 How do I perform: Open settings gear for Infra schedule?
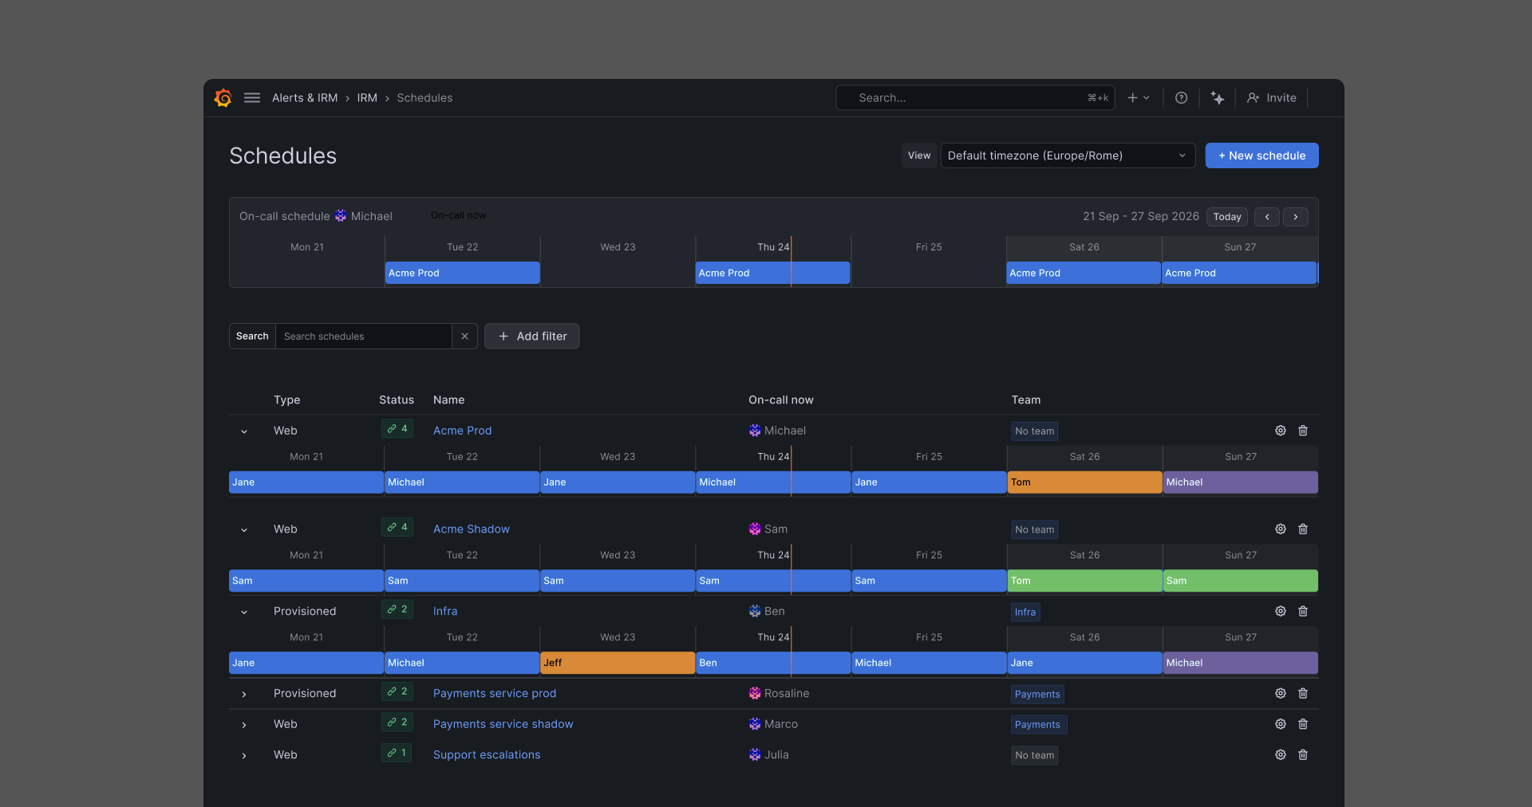pyautogui.click(x=1281, y=611)
